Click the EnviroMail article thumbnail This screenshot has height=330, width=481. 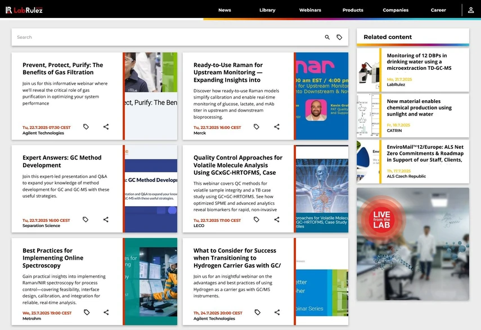[368, 162]
